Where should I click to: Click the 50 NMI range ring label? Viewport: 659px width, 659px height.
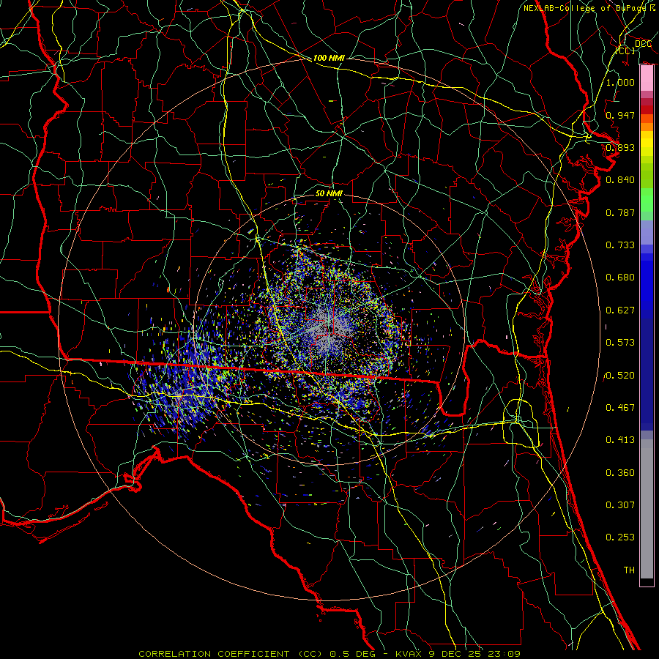(x=329, y=193)
